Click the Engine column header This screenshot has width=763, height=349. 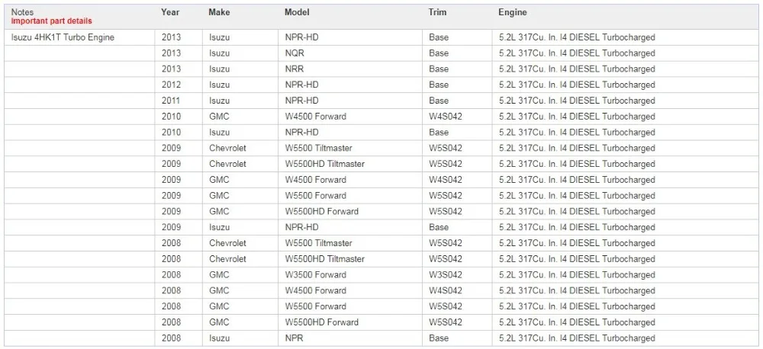pos(513,12)
